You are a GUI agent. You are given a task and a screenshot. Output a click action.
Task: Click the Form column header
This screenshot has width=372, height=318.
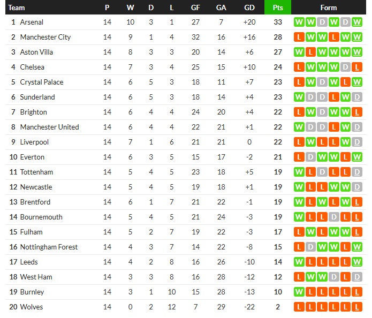329,7
